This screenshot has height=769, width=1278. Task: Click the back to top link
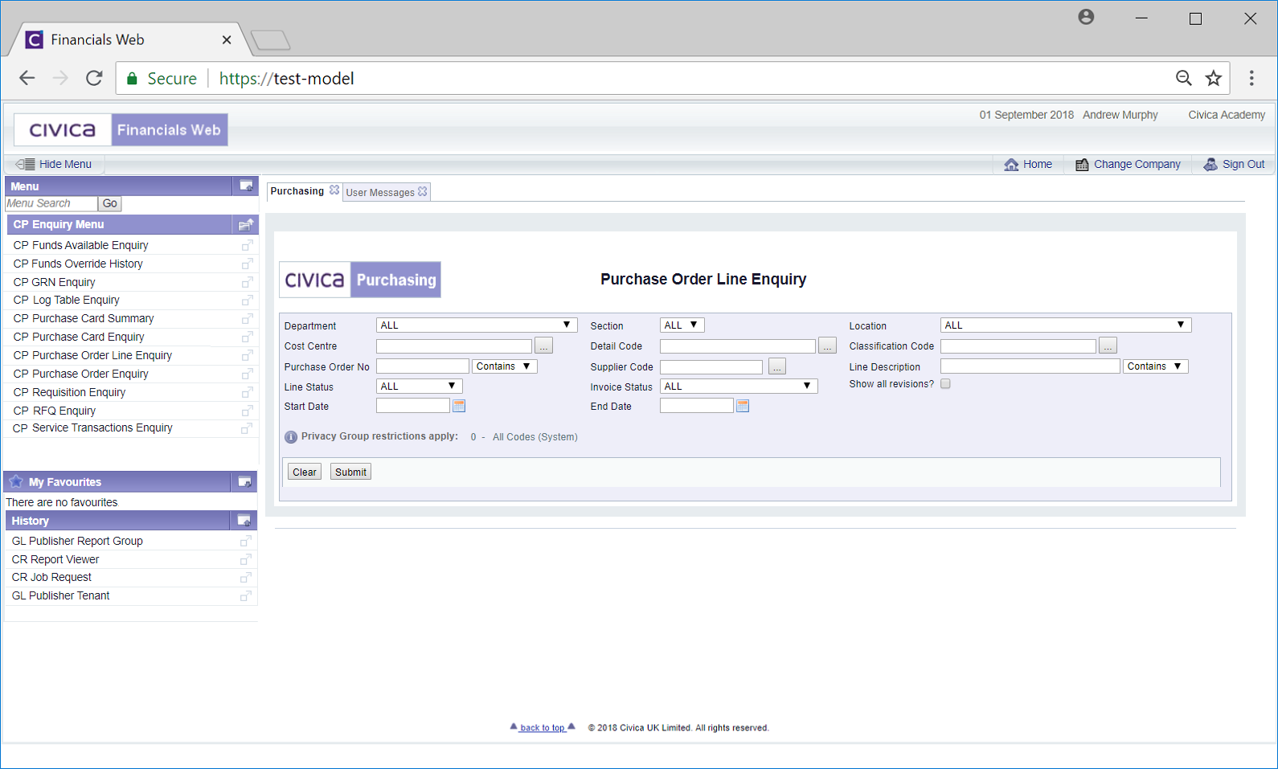tap(543, 727)
